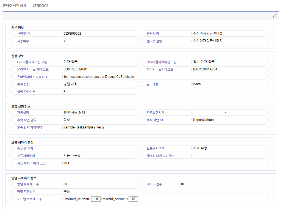Image resolution: width=283 pixels, height=214 pixels.
Task: Click the 자동 재처리 에러 코드 label
Action: 31,163
